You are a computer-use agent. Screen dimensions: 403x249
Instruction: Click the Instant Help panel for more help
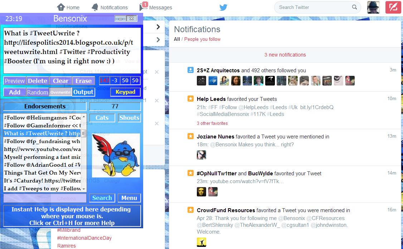(x=72, y=216)
